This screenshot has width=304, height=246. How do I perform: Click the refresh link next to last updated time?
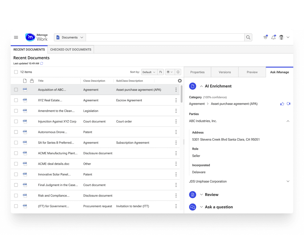[x=41, y=63]
